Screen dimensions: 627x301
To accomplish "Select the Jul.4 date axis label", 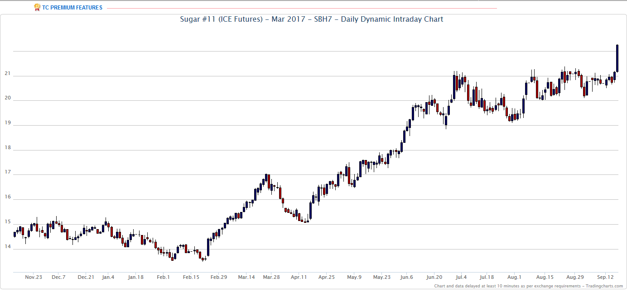I will (x=461, y=277).
